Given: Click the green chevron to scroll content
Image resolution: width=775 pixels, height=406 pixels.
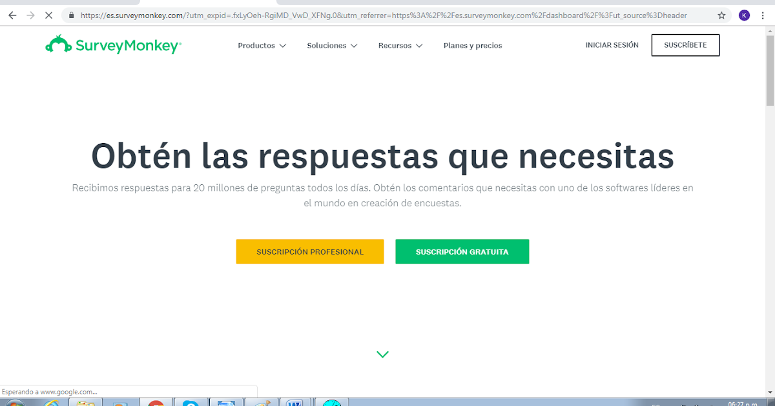Looking at the screenshot, I should click(382, 354).
